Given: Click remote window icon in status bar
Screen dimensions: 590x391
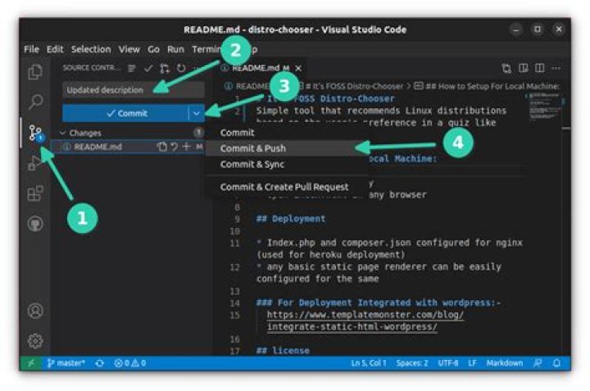Looking at the screenshot, I should 31,363.
